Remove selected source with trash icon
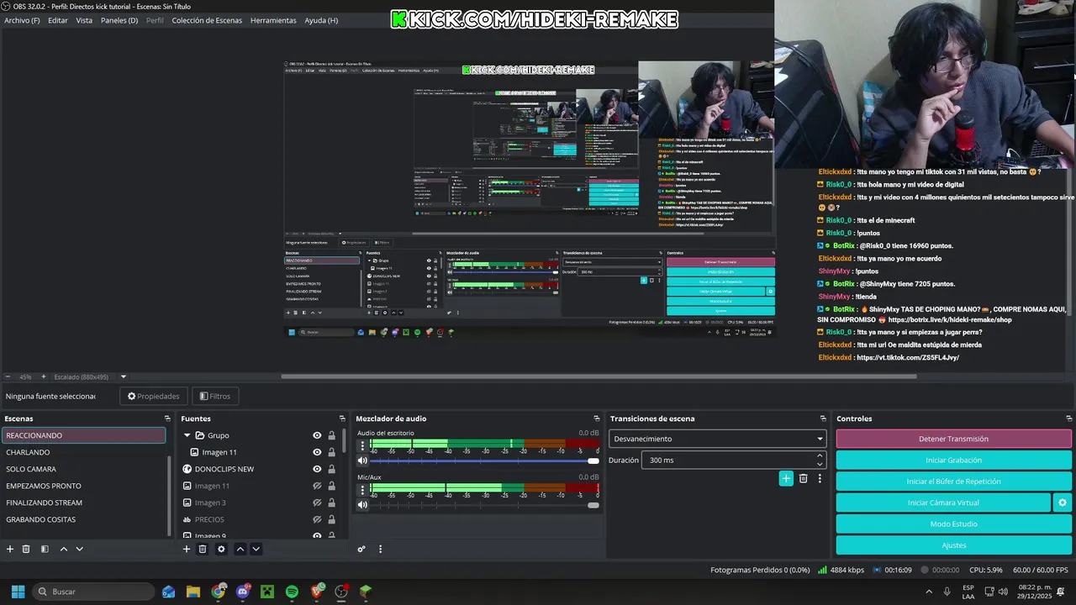Image resolution: width=1076 pixels, height=605 pixels. (203, 549)
